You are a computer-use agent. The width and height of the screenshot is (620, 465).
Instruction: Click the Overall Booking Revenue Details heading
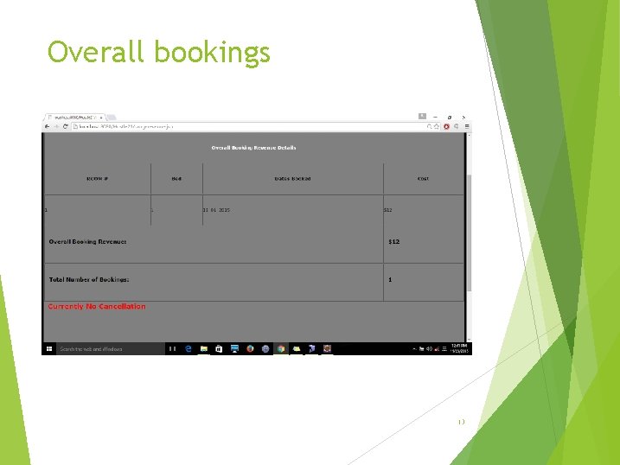[253, 148]
